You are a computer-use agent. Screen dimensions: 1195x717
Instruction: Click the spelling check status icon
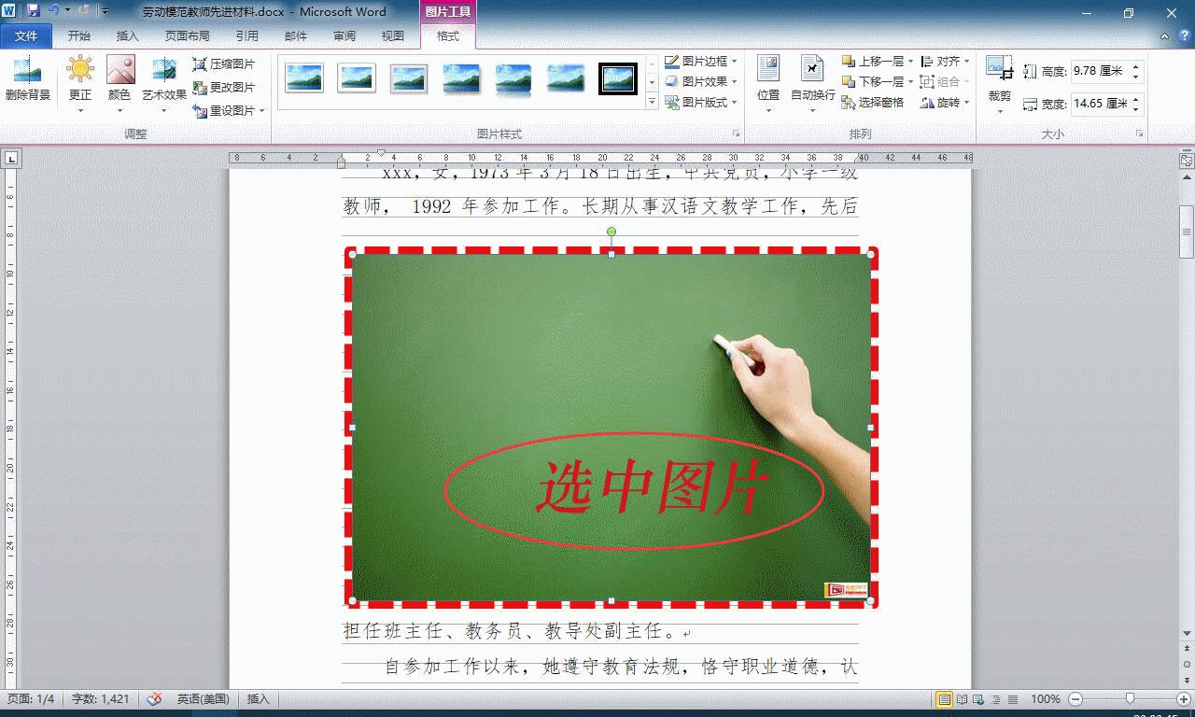[x=153, y=698]
